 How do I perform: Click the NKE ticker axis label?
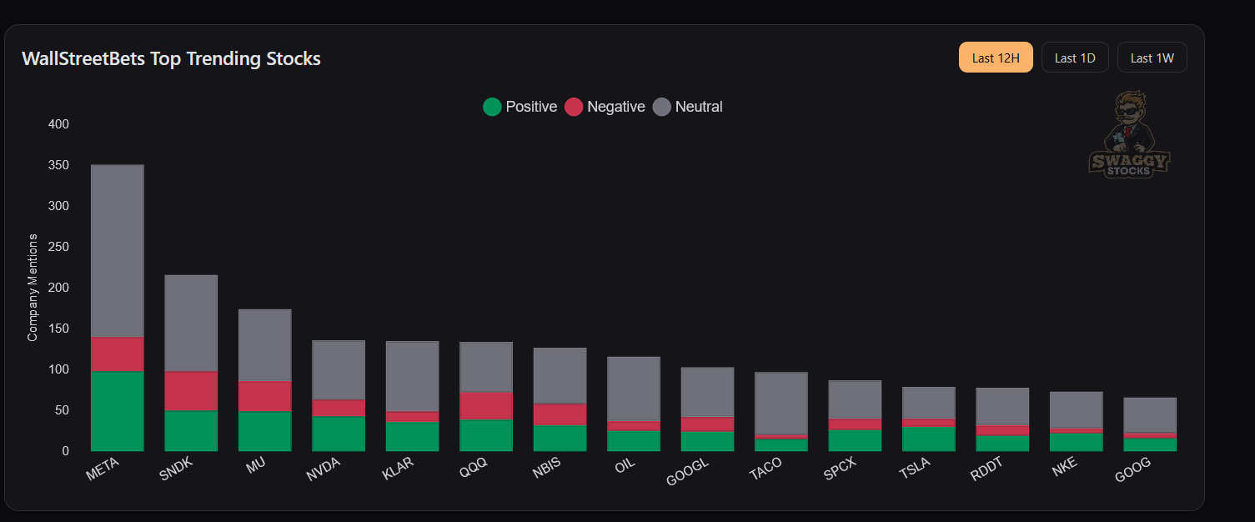1065,468
